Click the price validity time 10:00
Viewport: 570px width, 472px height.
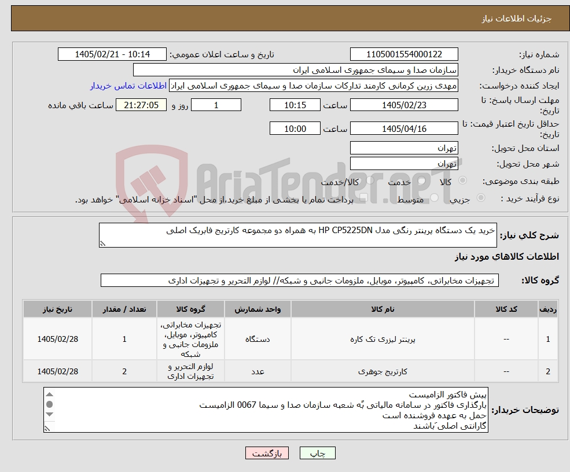pos(295,128)
